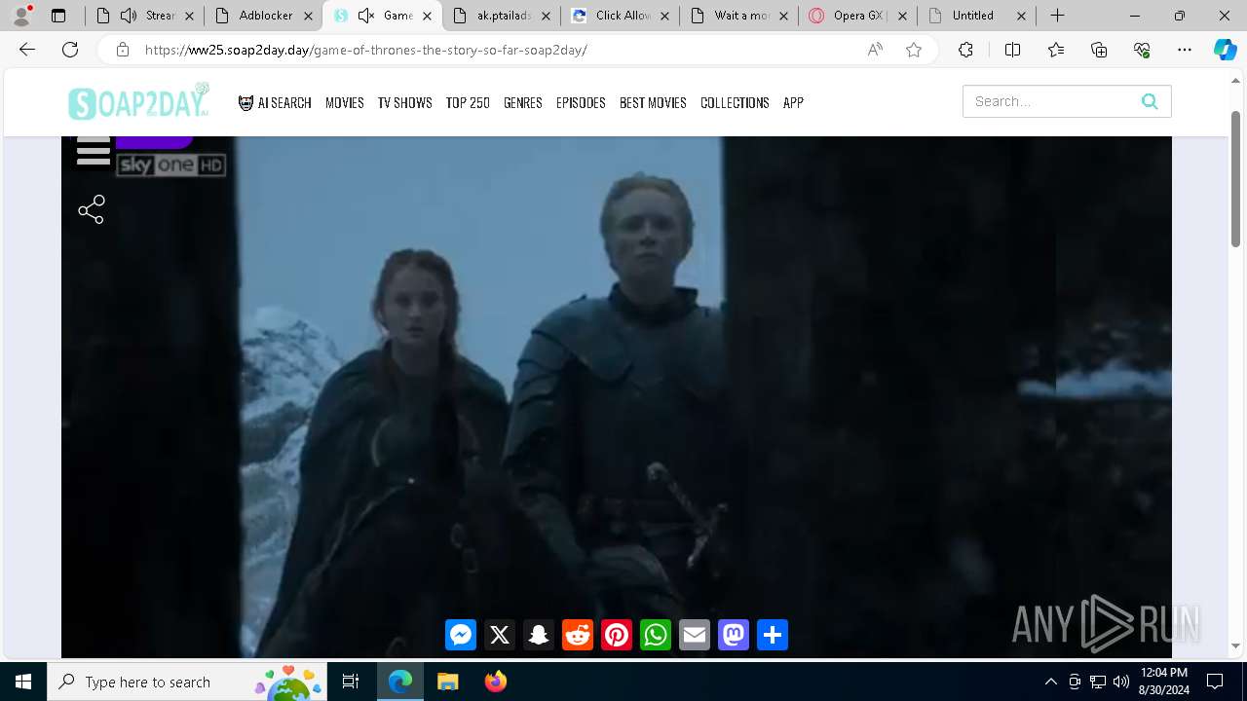This screenshot has width=1247, height=701.
Task: Open the taskbar clock showing 12:04 PM
Action: pos(1163,682)
